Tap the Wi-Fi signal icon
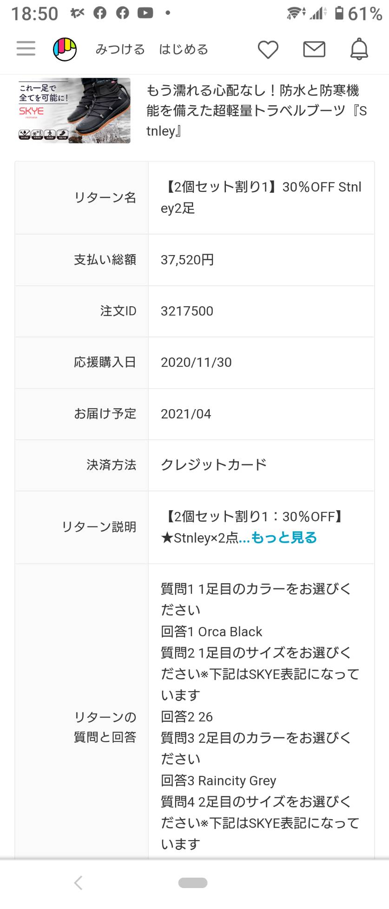This screenshot has height=909, width=389. tap(296, 13)
